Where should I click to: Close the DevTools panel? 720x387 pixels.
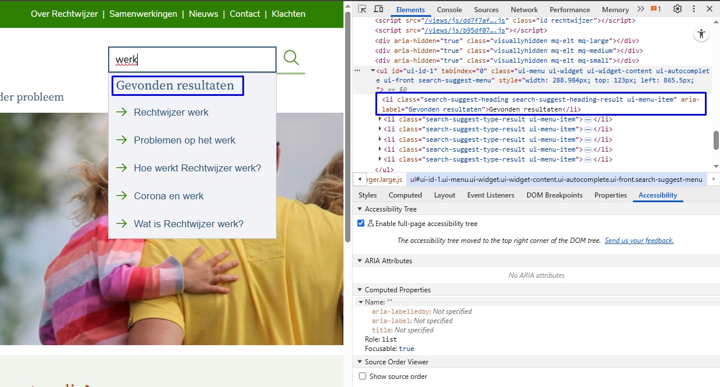709,9
